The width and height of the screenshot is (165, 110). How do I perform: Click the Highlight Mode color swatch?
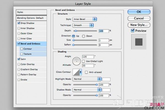(106, 79)
